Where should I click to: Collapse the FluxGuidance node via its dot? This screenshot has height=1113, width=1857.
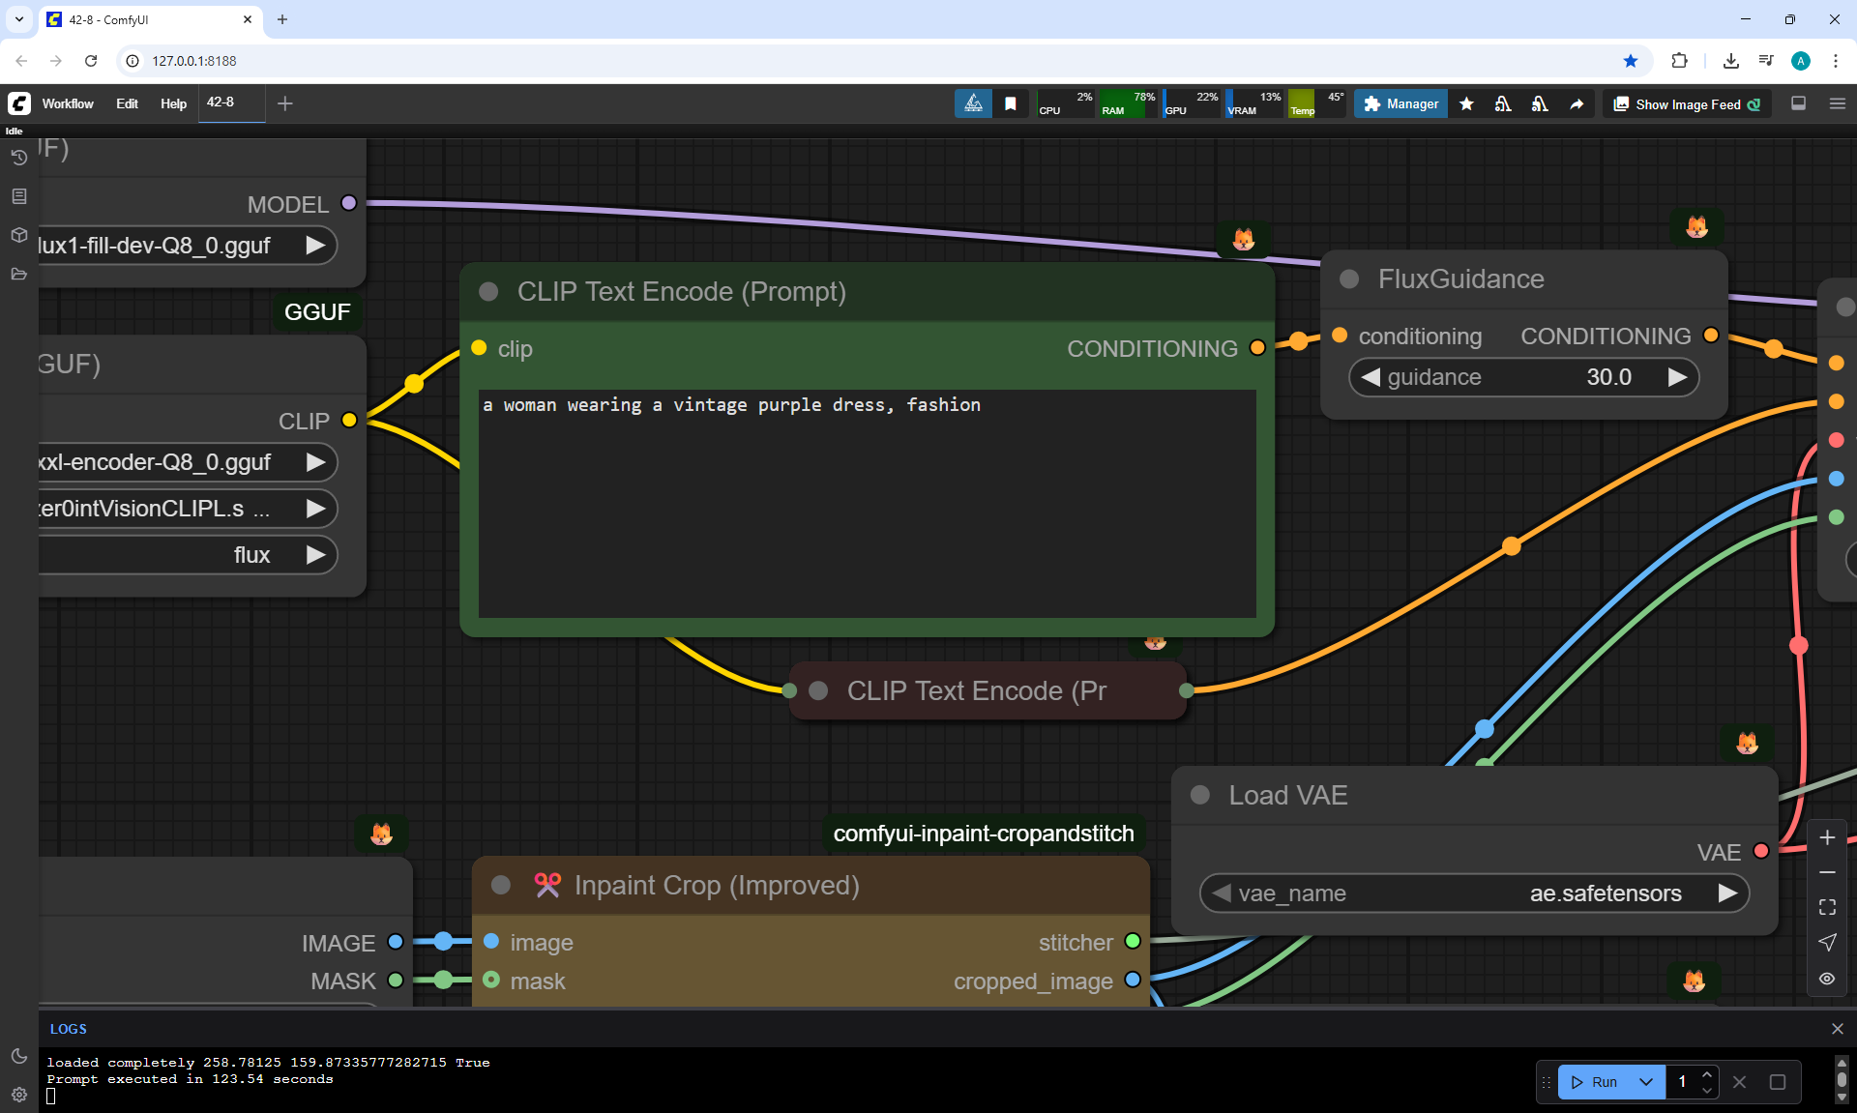pyautogui.click(x=1349, y=279)
